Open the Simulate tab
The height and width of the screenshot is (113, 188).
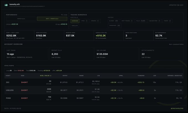pyautogui.click(x=75, y=26)
